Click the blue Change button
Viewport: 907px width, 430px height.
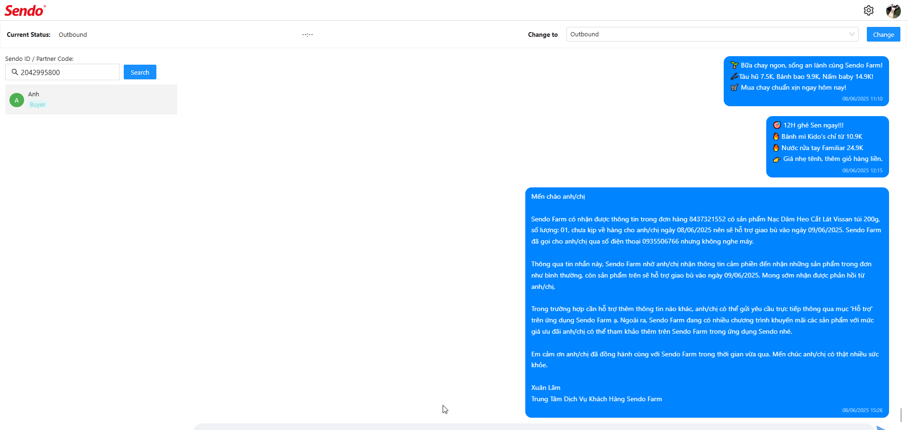[x=883, y=34]
